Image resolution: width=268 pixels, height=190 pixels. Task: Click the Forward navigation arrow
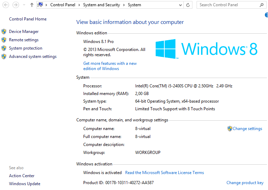16,5
